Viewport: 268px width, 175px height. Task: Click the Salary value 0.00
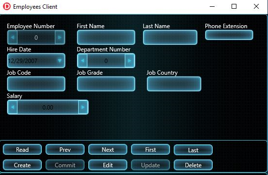pyautogui.click(x=48, y=107)
